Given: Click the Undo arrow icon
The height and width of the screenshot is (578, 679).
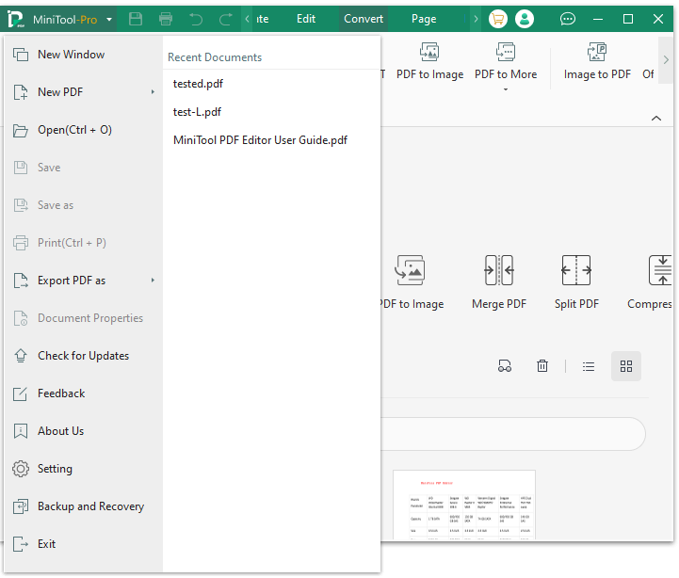Looking at the screenshot, I should pos(196,19).
